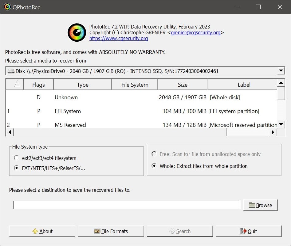Sort by the Type column header
Viewport: 291px width, 246px height.
[x=83, y=85]
